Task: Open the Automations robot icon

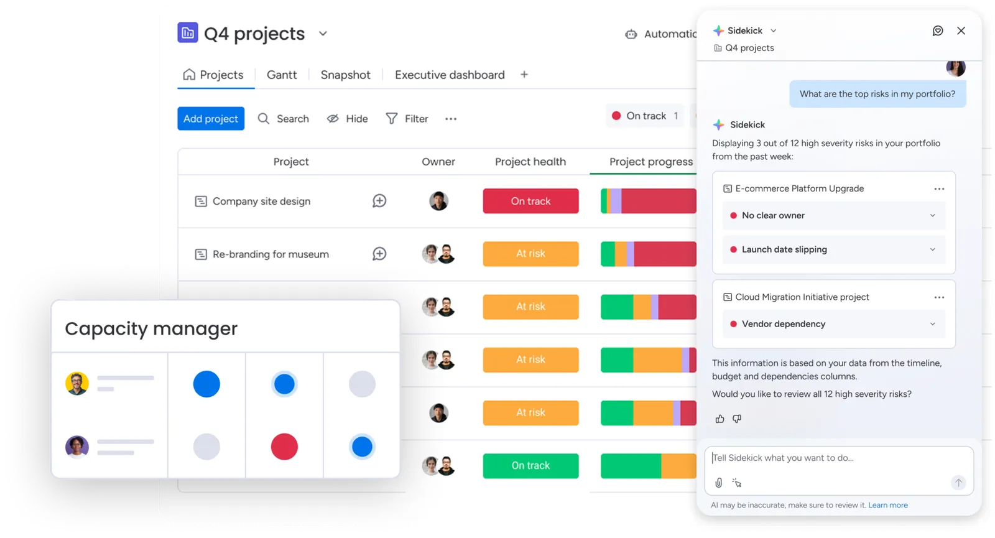Action: tap(631, 34)
